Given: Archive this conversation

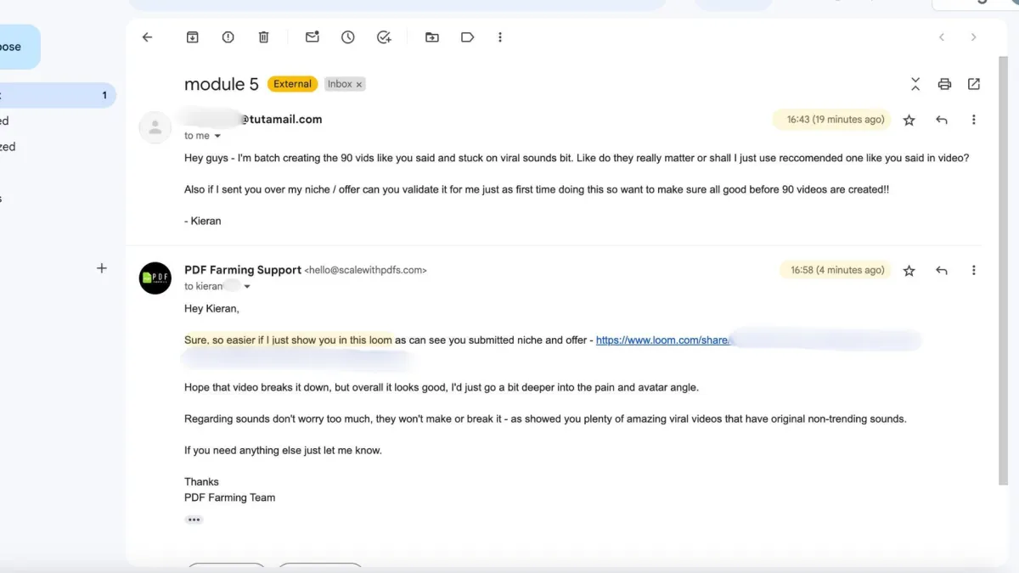Looking at the screenshot, I should click(193, 37).
